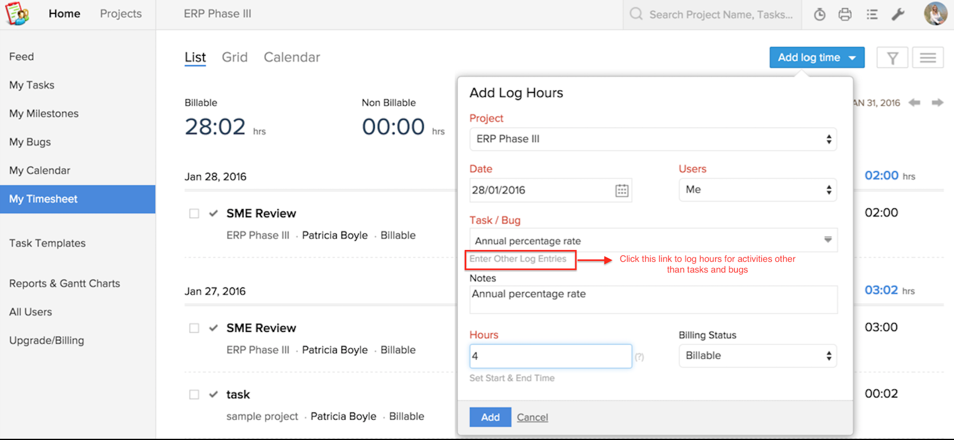Check the Jan 28 SME Review checkbox
Viewport: 954px width, 440px height.
click(194, 214)
